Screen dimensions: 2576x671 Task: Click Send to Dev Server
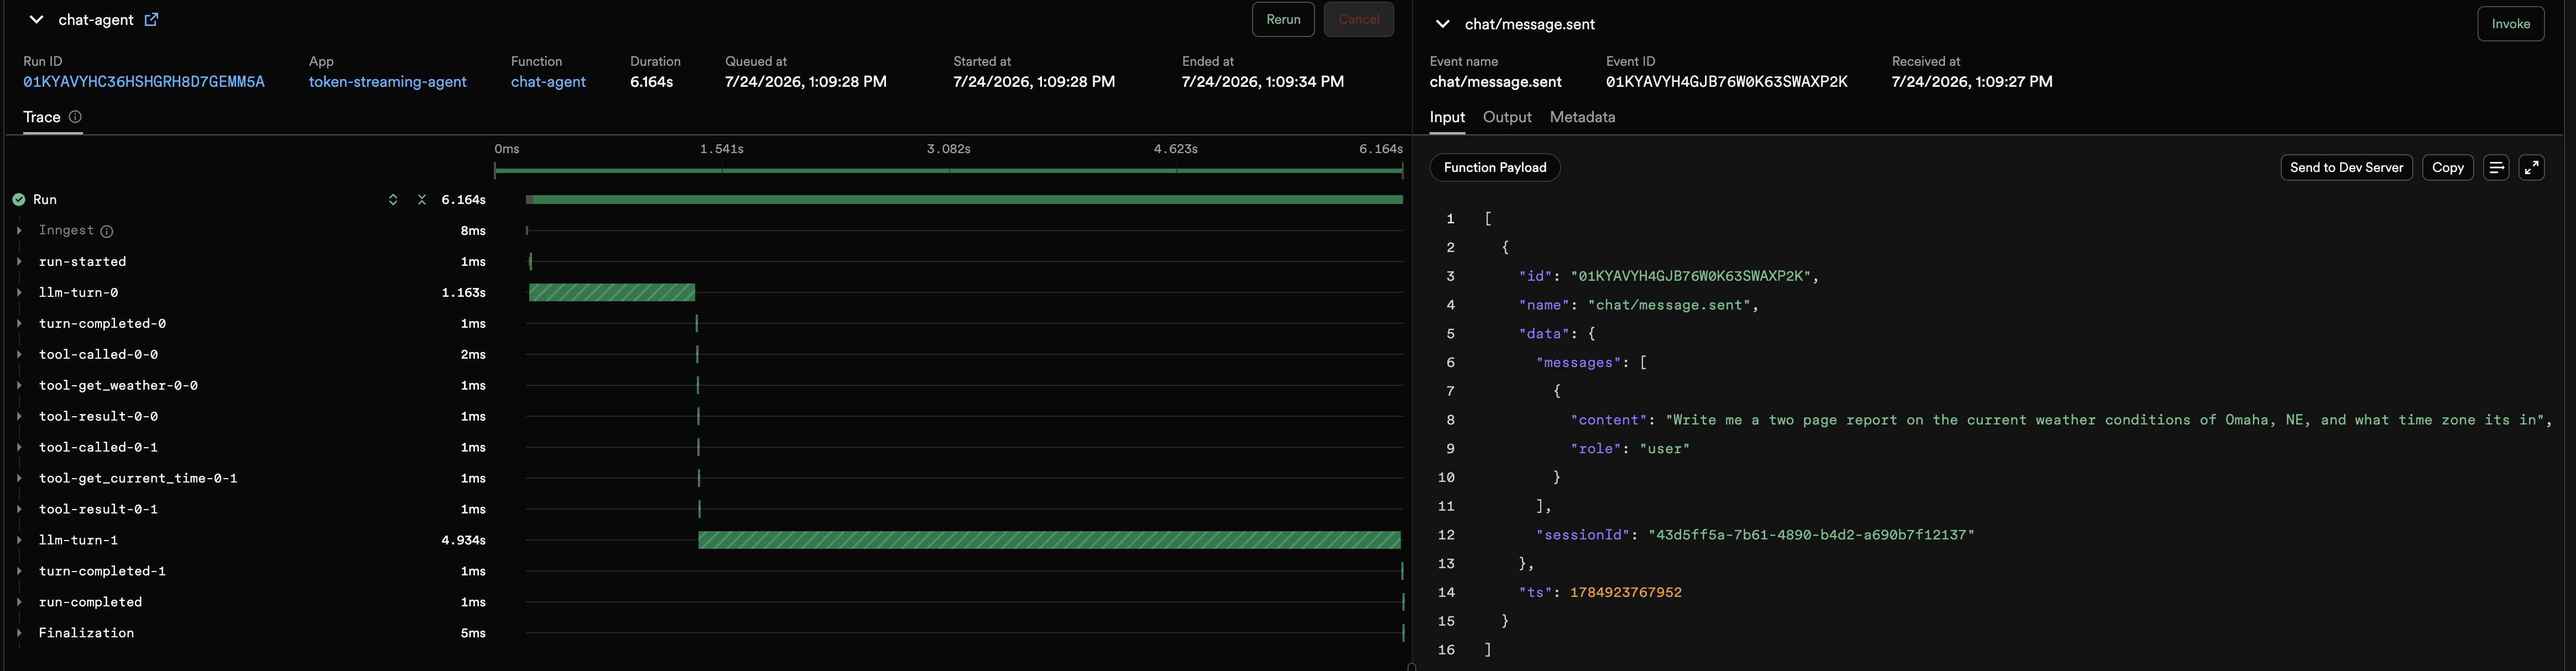(x=2346, y=168)
